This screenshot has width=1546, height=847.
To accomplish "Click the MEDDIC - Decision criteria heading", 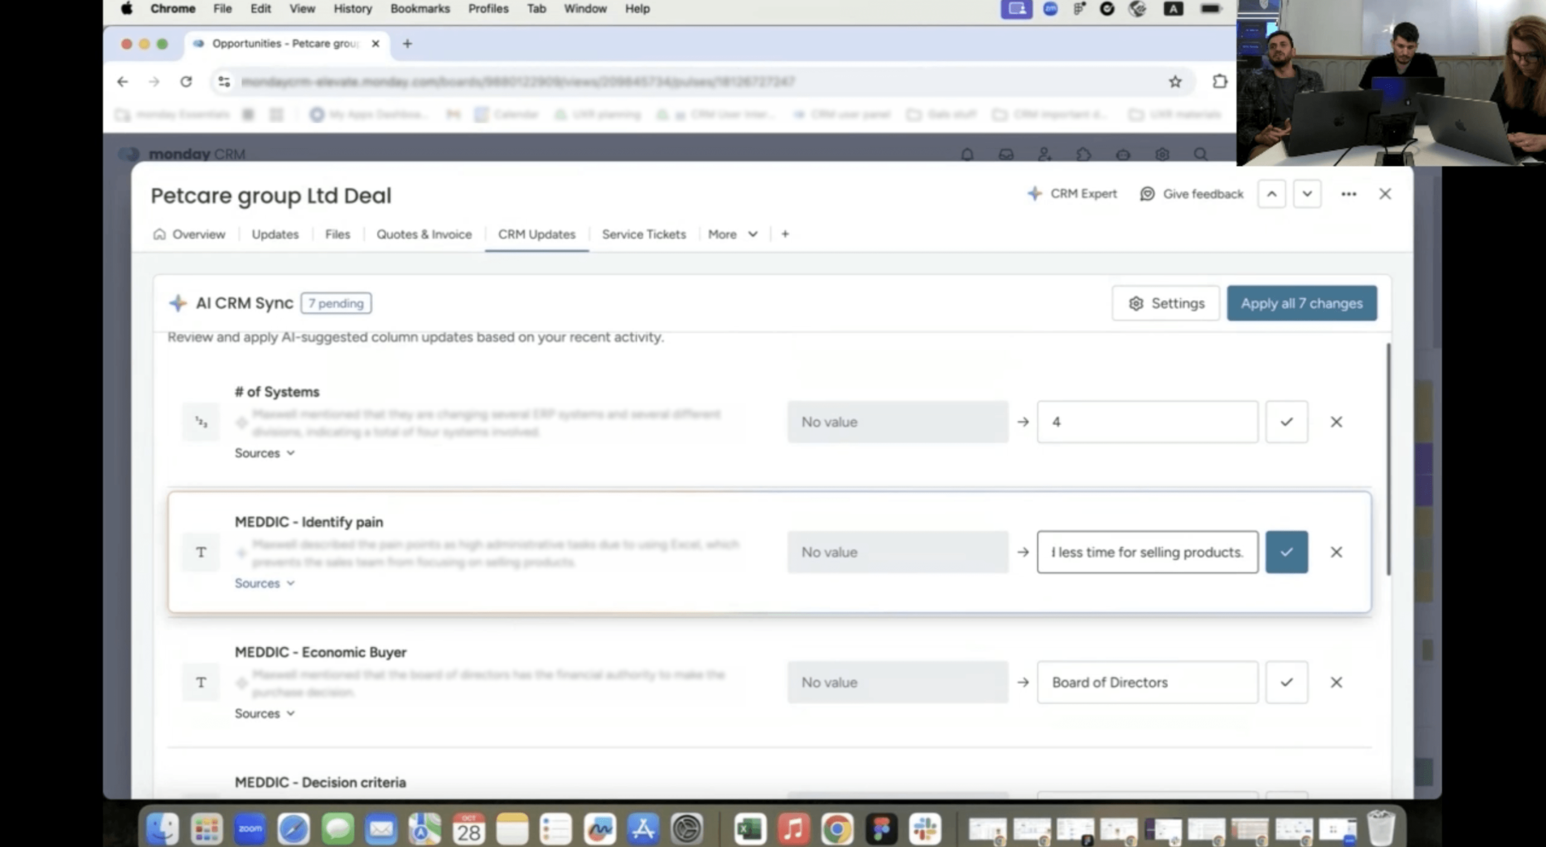I will pyautogui.click(x=320, y=782).
